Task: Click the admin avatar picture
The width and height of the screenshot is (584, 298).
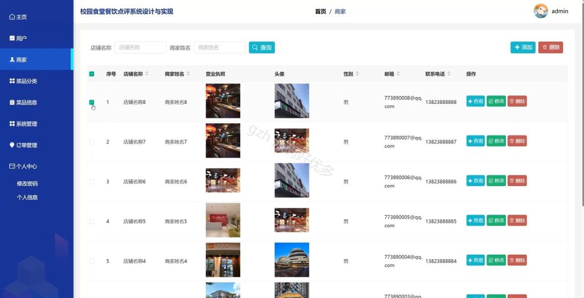Action: pos(541,11)
